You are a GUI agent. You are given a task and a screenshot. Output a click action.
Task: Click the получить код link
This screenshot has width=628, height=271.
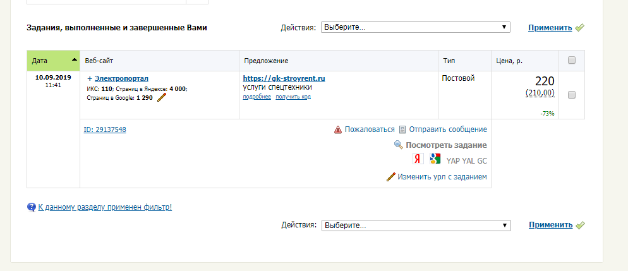[x=293, y=97]
